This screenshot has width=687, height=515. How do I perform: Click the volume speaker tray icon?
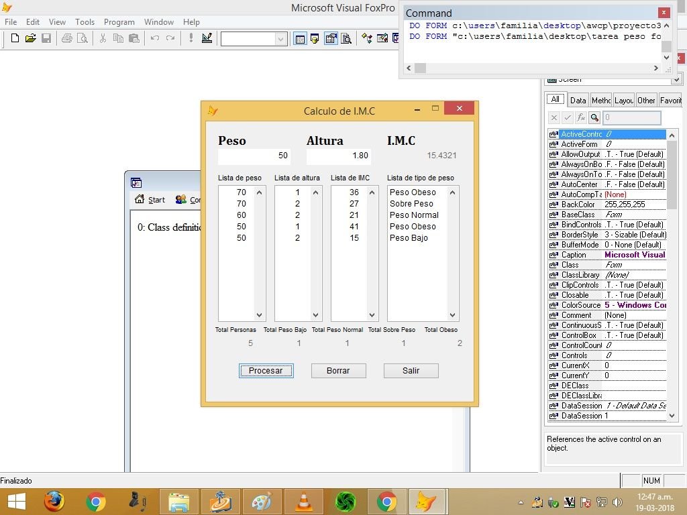point(617,502)
